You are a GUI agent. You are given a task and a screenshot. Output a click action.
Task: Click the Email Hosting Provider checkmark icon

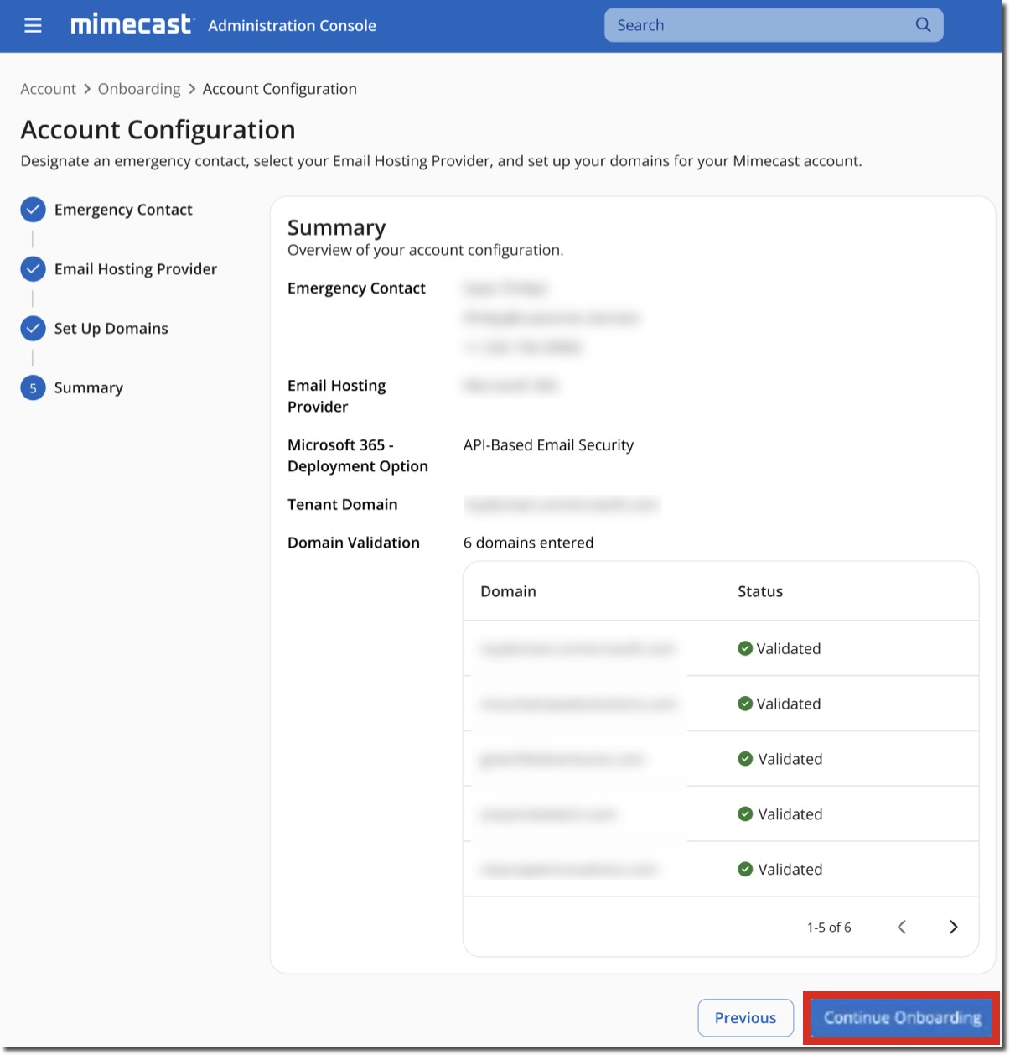[33, 268]
